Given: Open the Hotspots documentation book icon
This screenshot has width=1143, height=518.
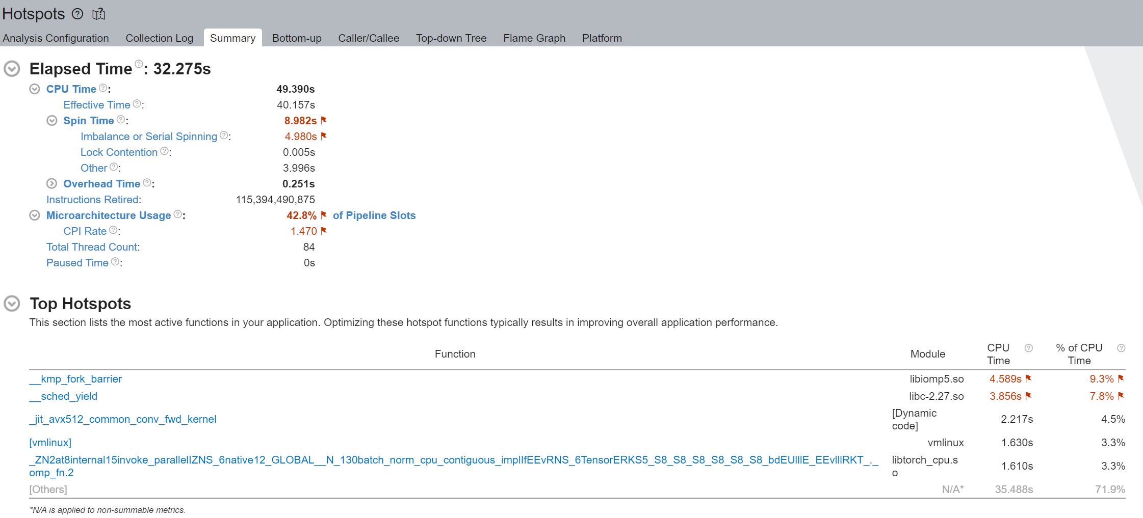Looking at the screenshot, I should coord(98,14).
